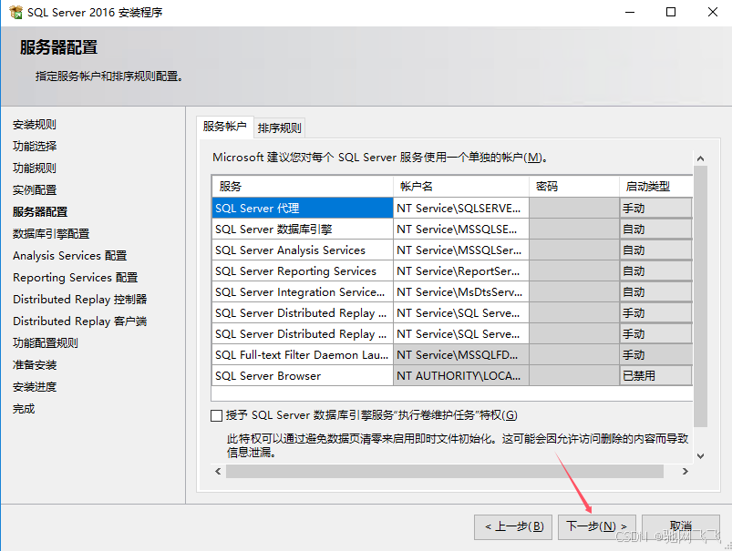This screenshot has width=732, height=551.
Task: Click 数据库引擎配置 step in sidebar
Action: [x=51, y=234]
